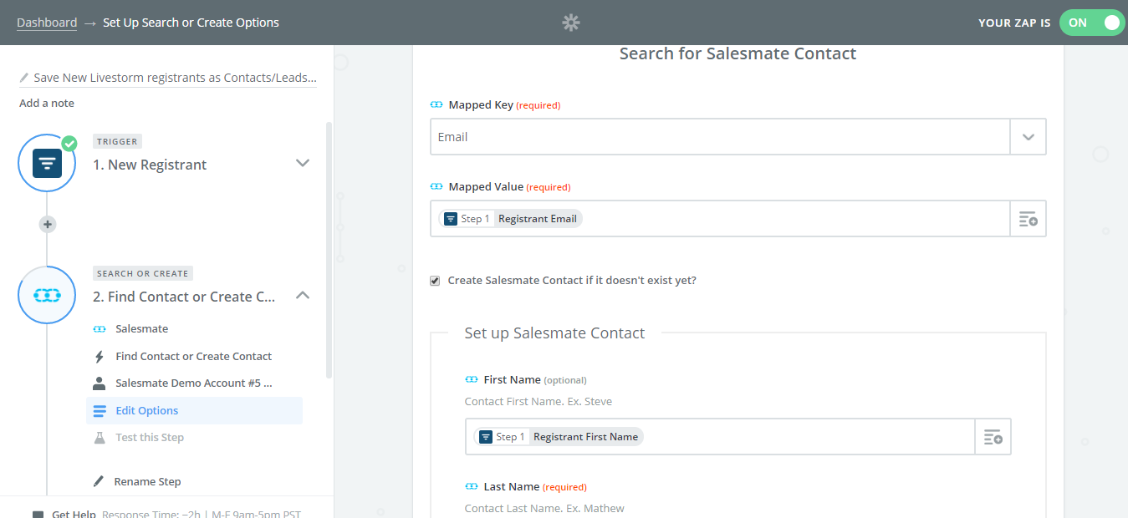This screenshot has height=518, width=1128.
Task: Select Salesmate Demo Account #5 item
Action: [x=194, y=383]
